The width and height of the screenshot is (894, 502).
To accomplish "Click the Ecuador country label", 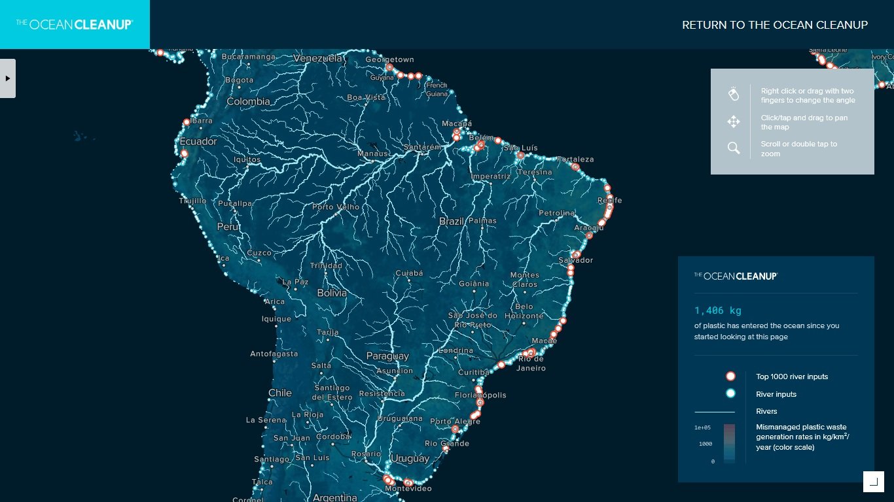I will pos(198,141).
